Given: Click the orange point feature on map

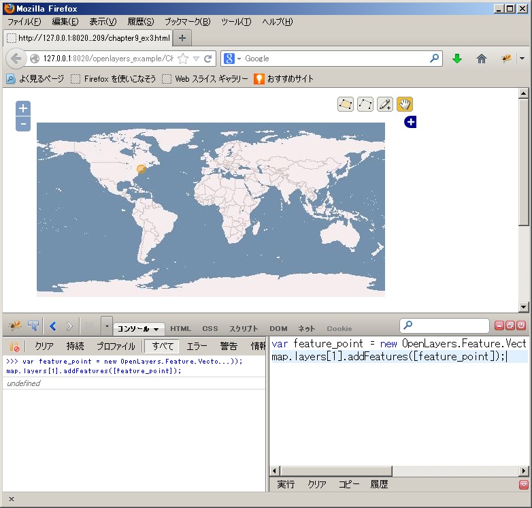Looking at the screenshot, I should click(142, 170).
